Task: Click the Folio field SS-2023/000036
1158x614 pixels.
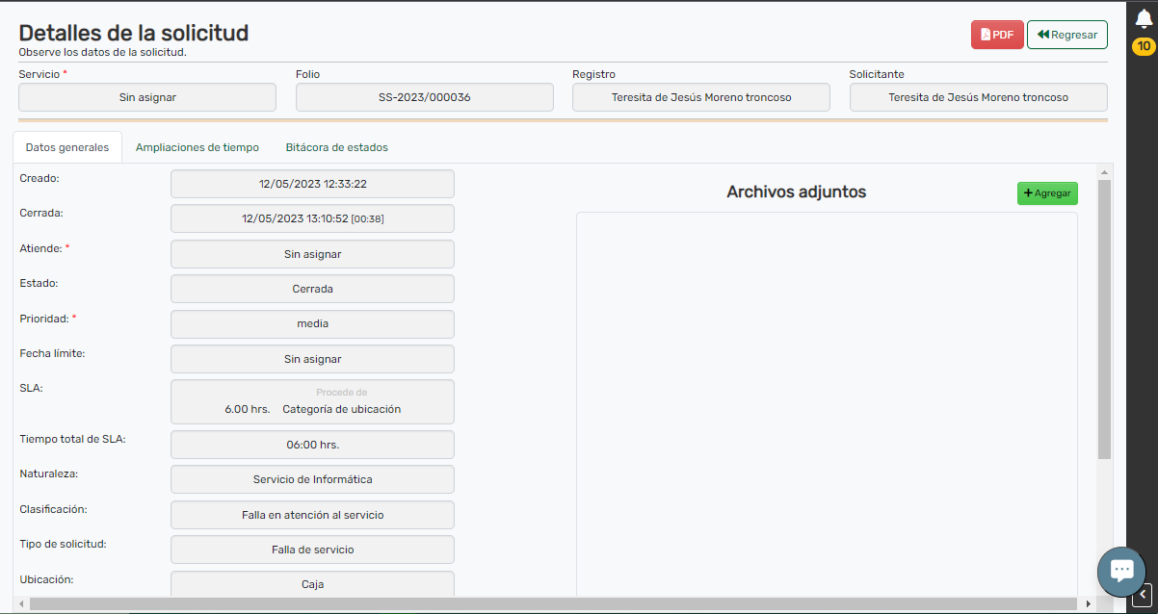Action: (424, 97)
